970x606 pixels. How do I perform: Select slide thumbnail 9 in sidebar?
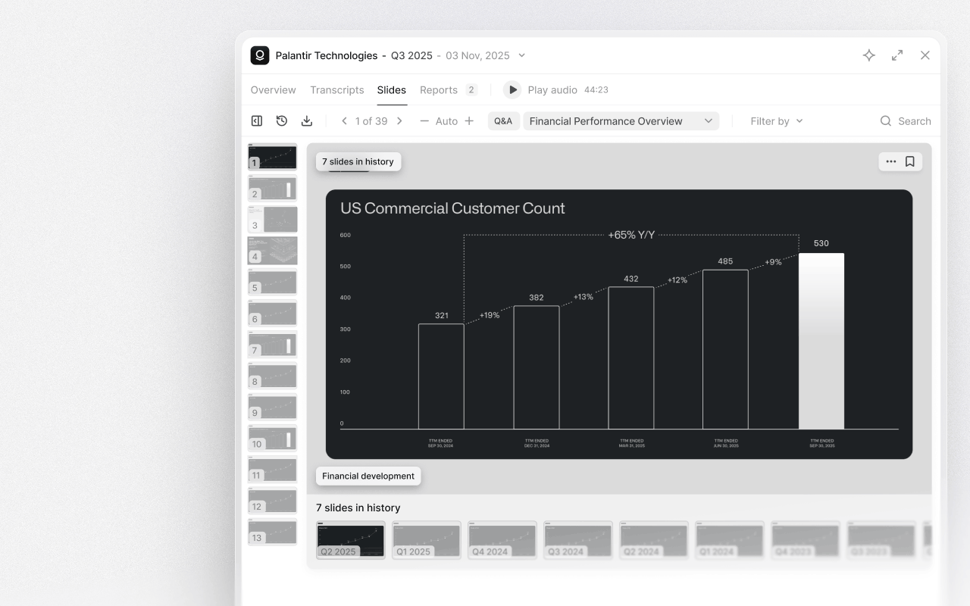273,408
